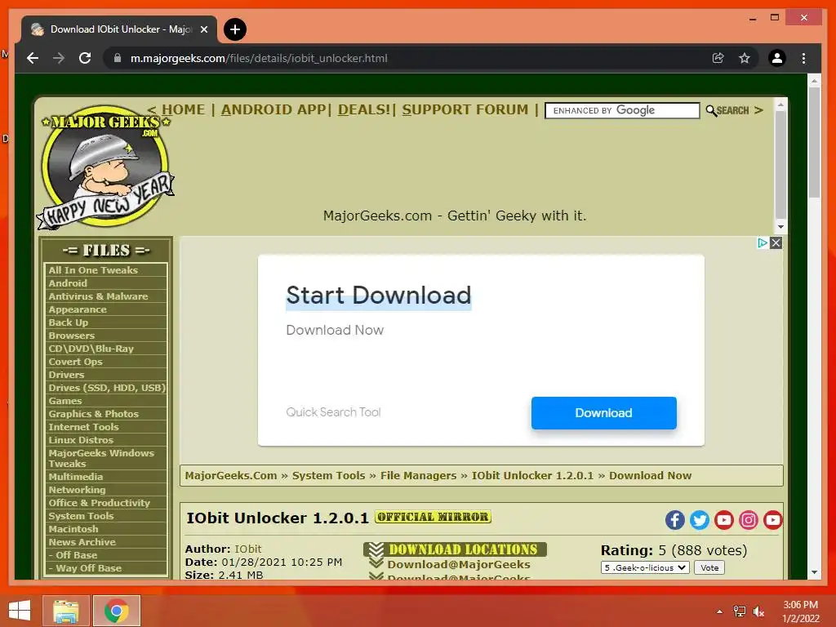836x627 pixels.
Task: Click the MajorGeeks Happy New Year logo
Action: [x=105, y=167]
